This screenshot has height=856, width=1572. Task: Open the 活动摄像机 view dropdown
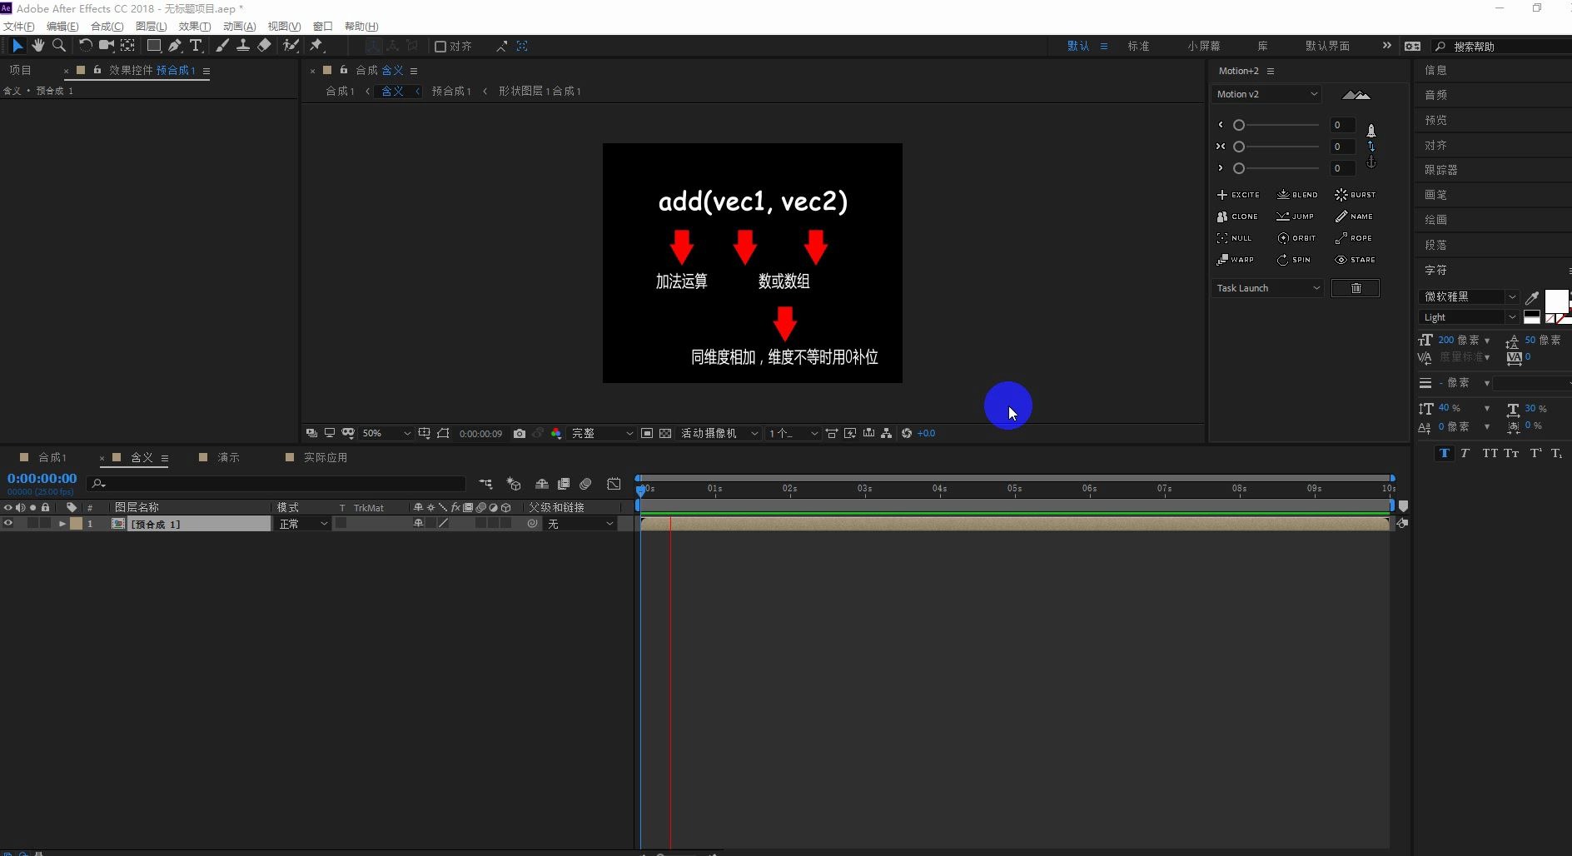pos(719,433)
